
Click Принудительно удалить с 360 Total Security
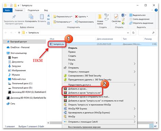[90, 80]
